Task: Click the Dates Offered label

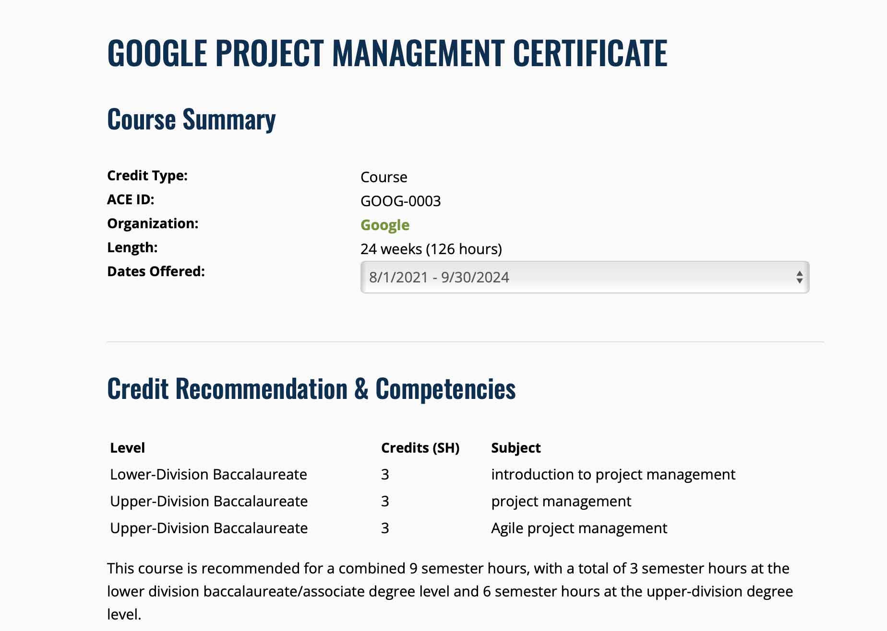Action: tap(156, 271)
